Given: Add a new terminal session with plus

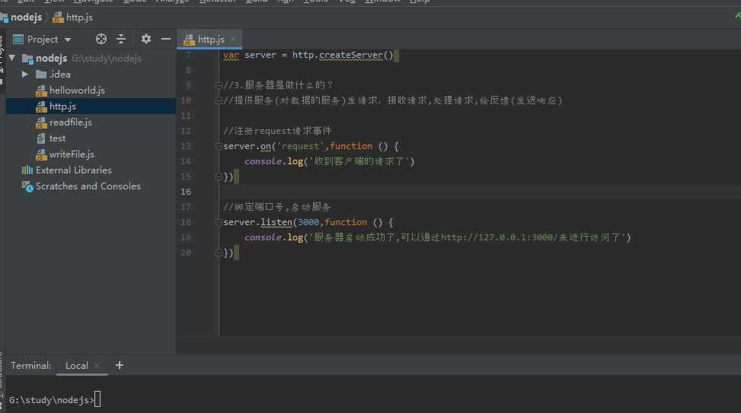Looking at the screenshot, I should pos(120,365).
